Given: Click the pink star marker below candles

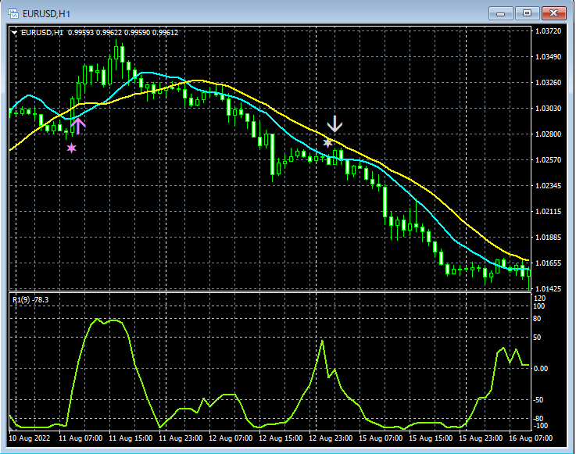Looking at the screenshot, I should [x=72, y=148].
